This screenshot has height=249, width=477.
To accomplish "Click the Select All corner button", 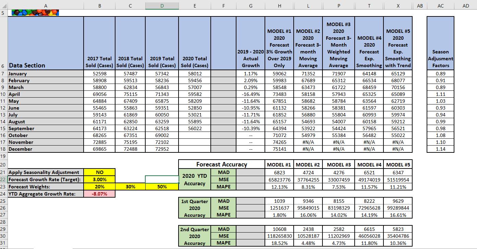I will click(4, 5).
